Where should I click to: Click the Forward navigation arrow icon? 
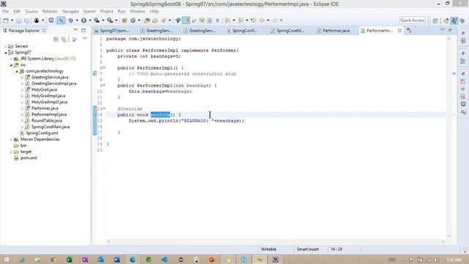[x=275, y=21]
